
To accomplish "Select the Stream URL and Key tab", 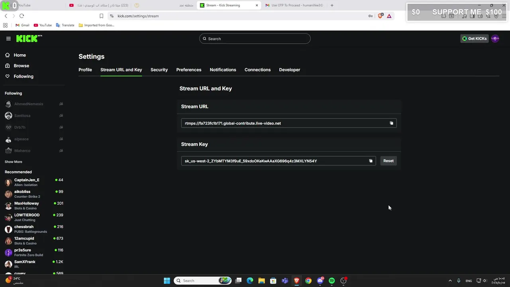I will [121, 70].
